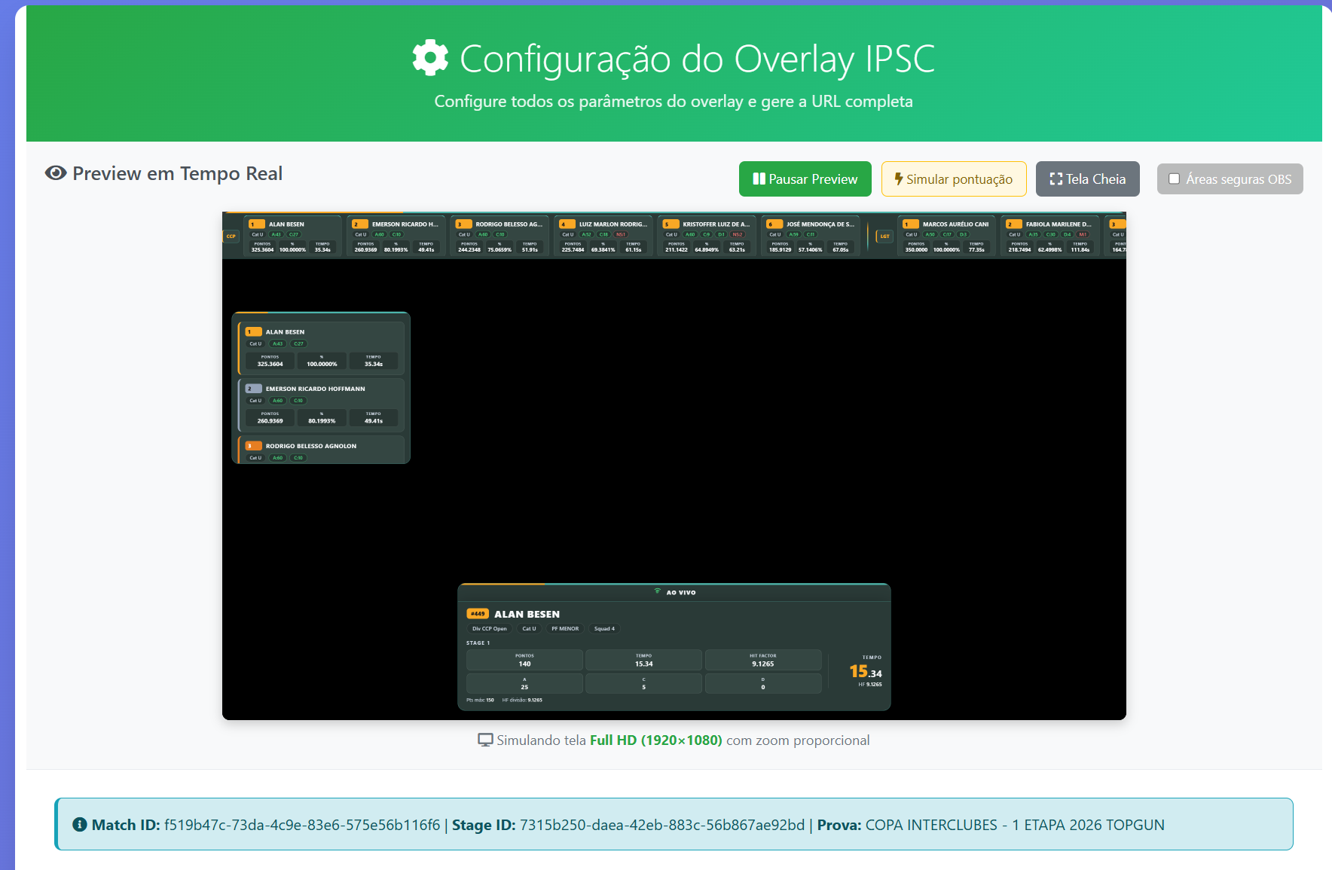
Task: Click Pts máx: 150 in live card footer
Action: coord(480,701)
